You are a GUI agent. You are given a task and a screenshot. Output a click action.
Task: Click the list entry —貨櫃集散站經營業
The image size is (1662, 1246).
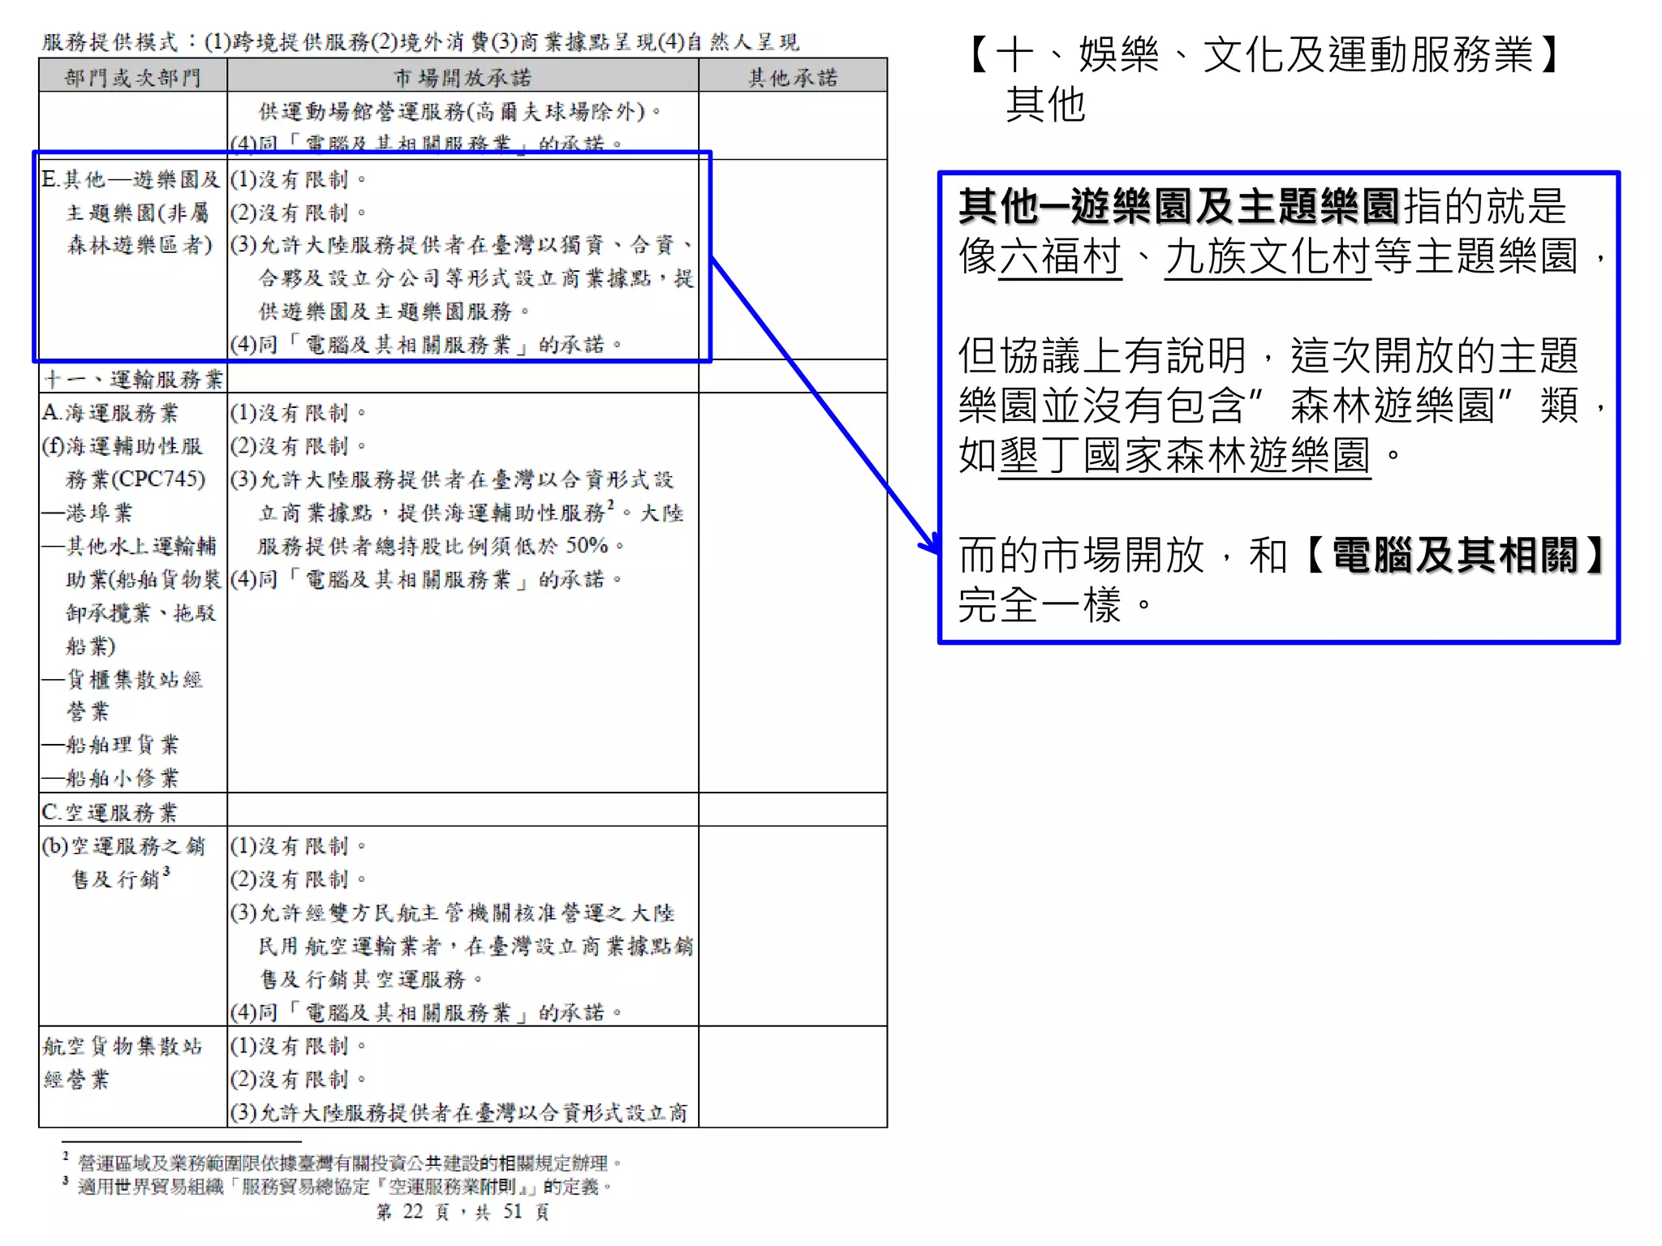tap(123, 695)
